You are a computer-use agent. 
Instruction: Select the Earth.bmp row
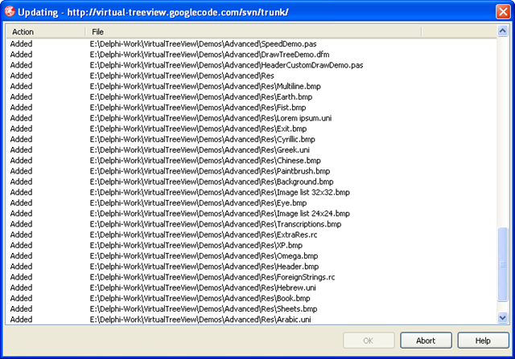[x=251, y=96]
